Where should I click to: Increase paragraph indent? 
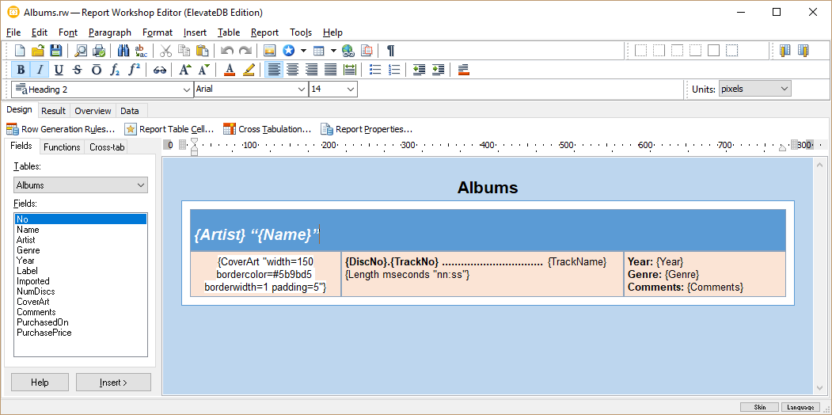tap(438, 70)
